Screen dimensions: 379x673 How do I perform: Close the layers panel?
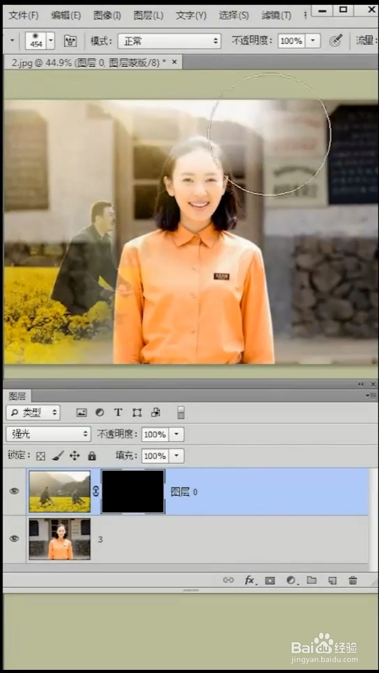point(373,384)
